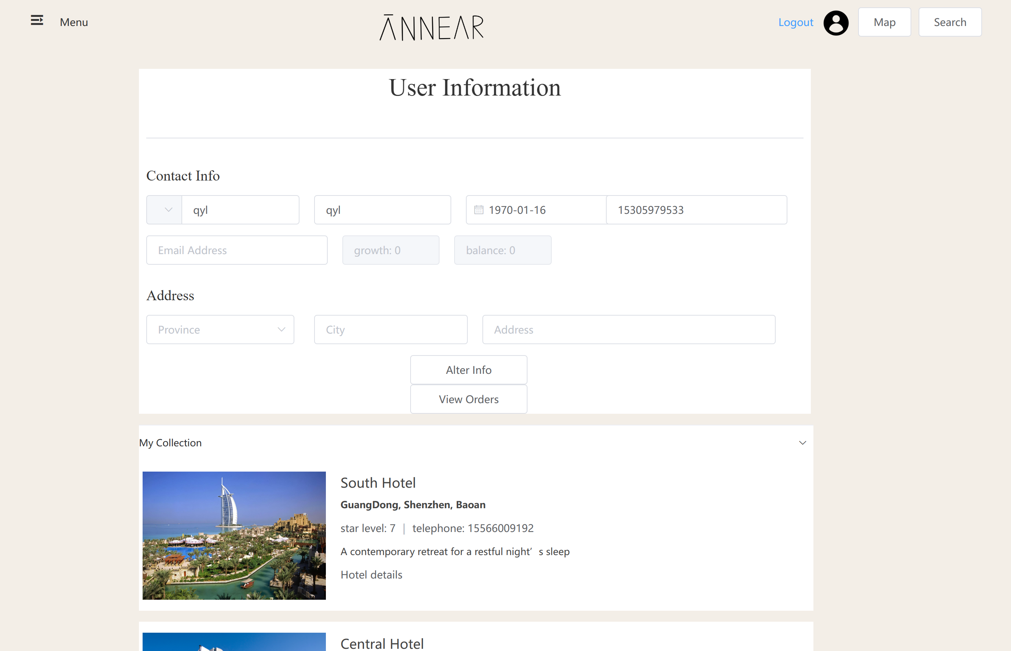Click the View Orders button
Screen dimensions: 1011x651
tap(468, 399)
